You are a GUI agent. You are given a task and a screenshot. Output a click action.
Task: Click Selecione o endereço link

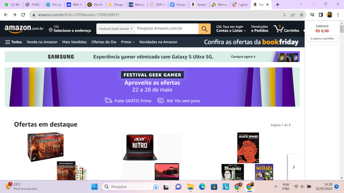point(72,30)
